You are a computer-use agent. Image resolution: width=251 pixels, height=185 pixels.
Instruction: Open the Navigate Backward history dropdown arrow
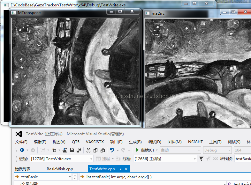coord(27,150)
